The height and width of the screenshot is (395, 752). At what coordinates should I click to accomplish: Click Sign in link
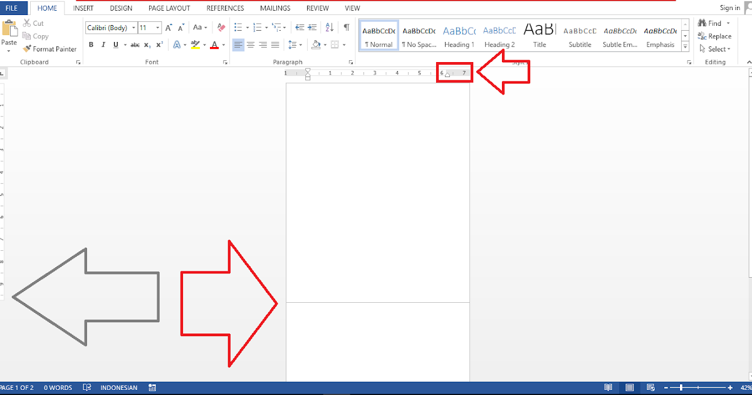[x=729, y=8]
